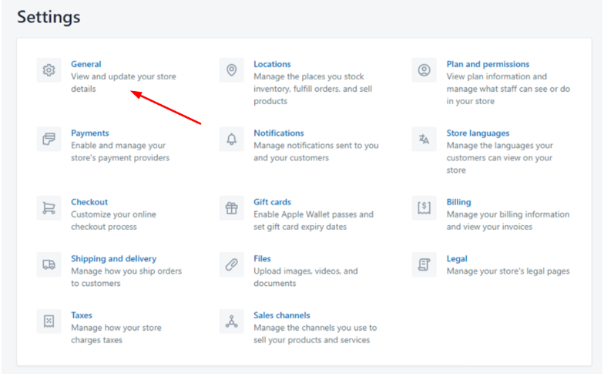Open the General settings link
Screen dimensions: 604x374
tap(86, 64)
